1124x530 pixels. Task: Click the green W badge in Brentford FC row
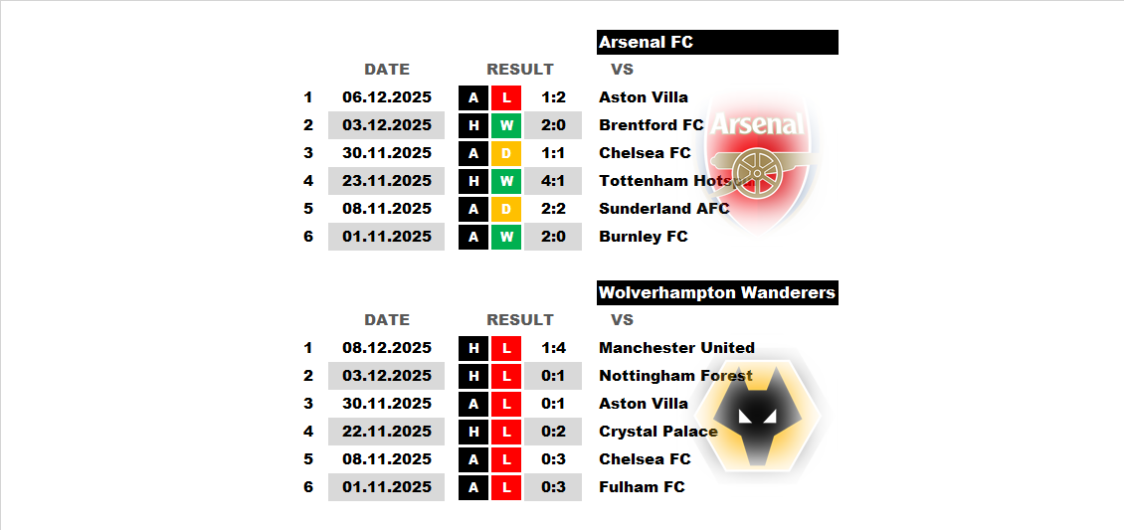(x=506, y=125)
